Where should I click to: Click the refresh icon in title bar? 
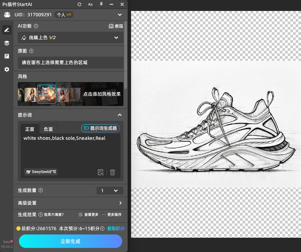[79, 4]
